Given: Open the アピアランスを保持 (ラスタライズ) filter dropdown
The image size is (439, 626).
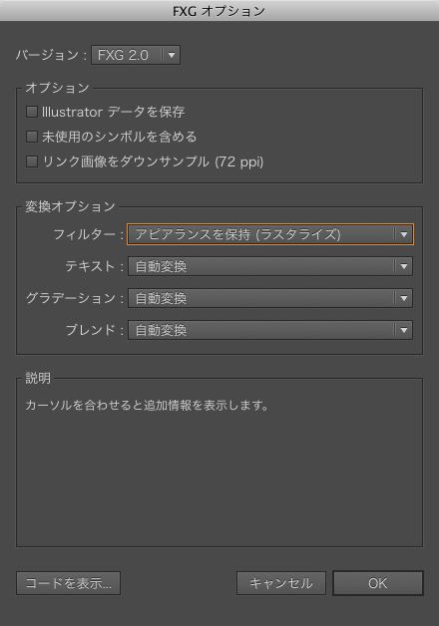Looking at the screenshot, I should coord(270,234).
